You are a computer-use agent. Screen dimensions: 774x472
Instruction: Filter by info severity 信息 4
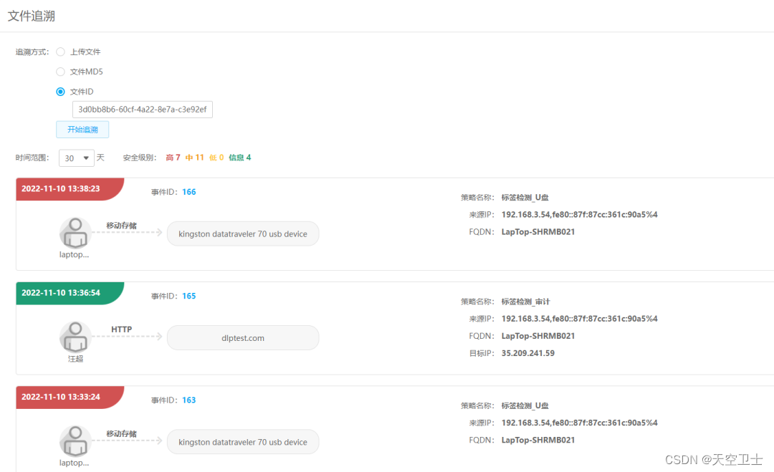coord(239,158)
